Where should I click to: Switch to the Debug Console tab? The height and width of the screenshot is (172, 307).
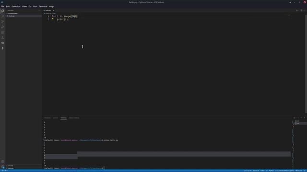[x=74, y=118]
